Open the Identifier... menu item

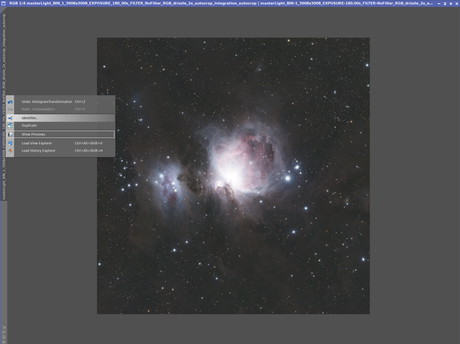(30, 118)
